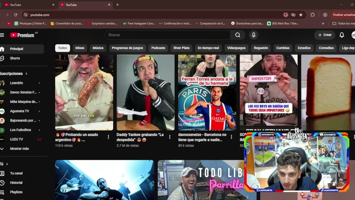This screenshot has height=200, width=355.
Task: Close the active YouTube browser tab
Action: [x=109, y=5]
